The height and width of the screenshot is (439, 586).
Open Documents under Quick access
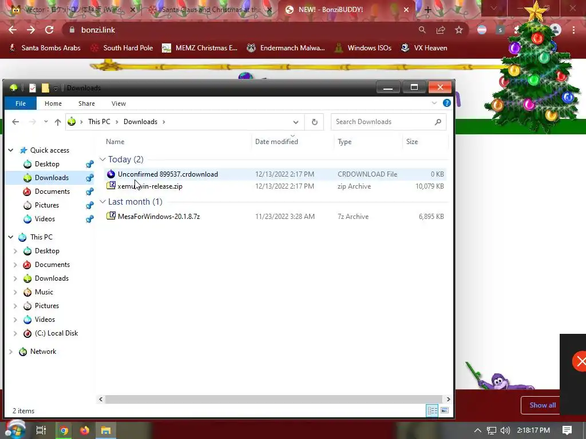pyautogui.click(x=52, y=191)
